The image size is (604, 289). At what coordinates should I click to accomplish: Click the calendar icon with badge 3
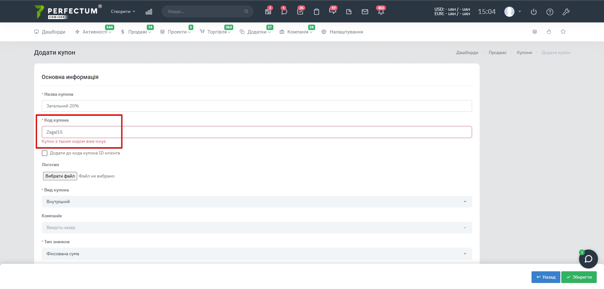[268, 12]
